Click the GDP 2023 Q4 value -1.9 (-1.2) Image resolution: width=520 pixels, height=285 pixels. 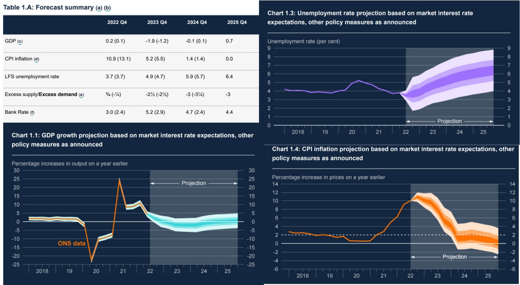(158, 41)
